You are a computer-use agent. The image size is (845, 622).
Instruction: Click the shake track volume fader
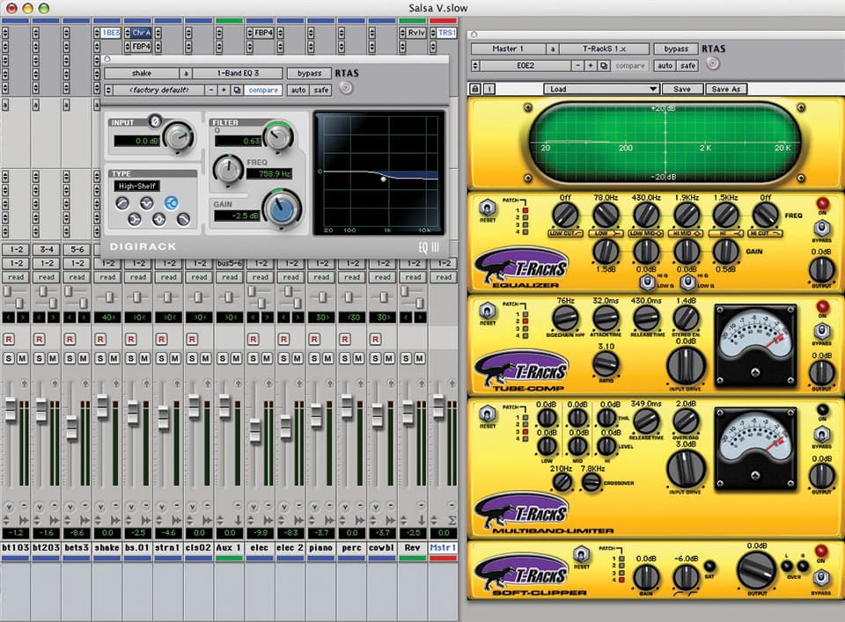(x=102, y=407)
